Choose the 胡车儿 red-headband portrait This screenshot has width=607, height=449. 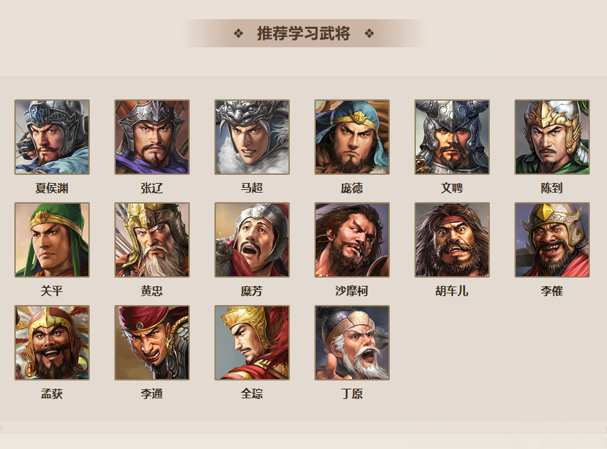click(x=451, y=240)
